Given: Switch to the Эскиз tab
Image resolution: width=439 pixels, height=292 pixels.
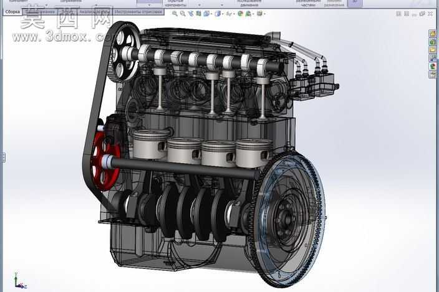Looking at the screenshot, I should point(66,12).
